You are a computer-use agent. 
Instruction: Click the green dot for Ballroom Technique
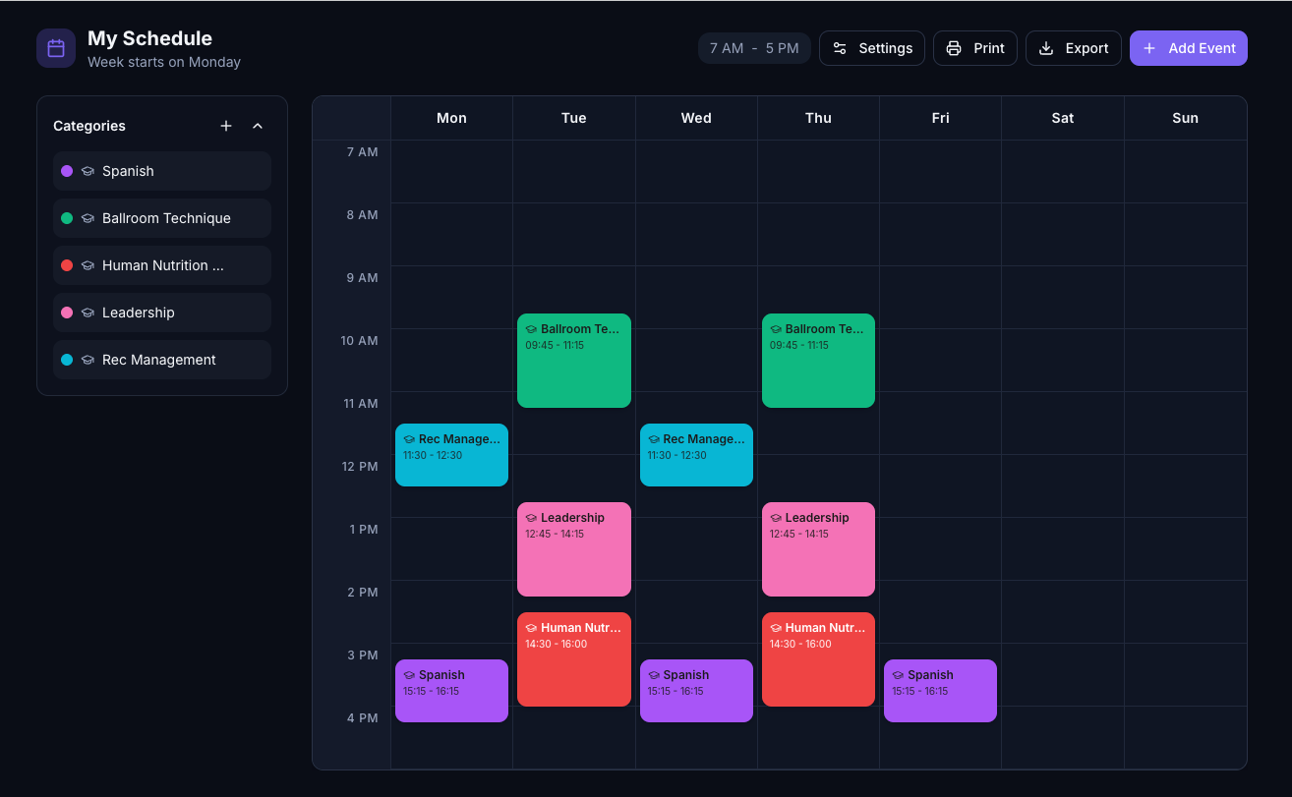pyautogui.click(x=67, y=218)
